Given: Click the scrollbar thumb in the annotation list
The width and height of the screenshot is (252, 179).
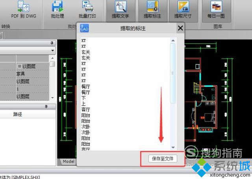Looking at the screenshot, I should point(173,73).
